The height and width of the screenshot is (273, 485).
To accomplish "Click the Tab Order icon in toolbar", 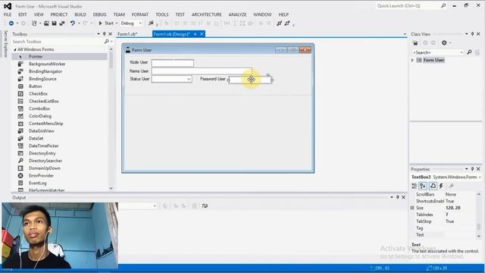I will point(280,24).
